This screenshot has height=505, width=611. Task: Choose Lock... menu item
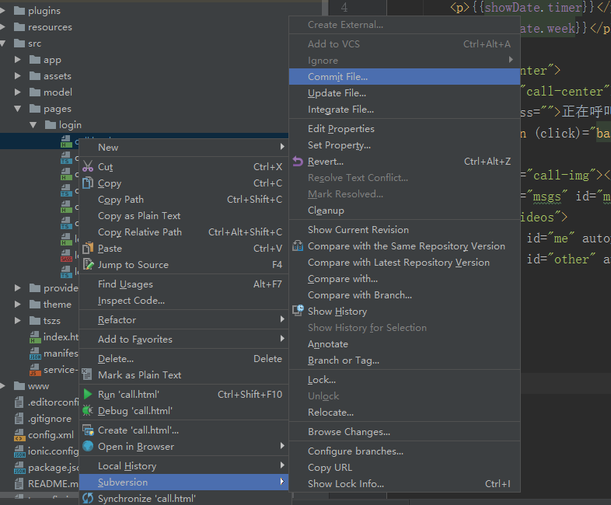[x=404, y=380]
